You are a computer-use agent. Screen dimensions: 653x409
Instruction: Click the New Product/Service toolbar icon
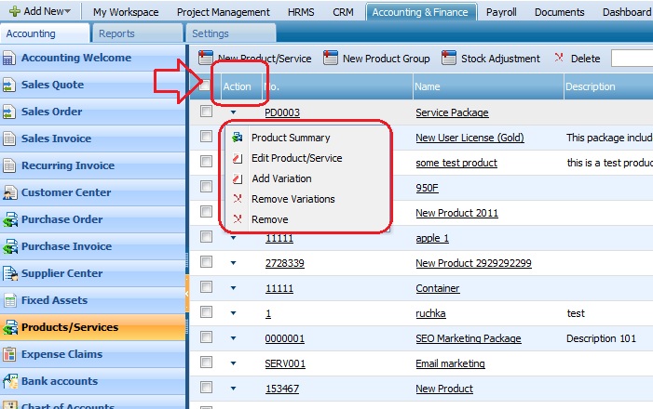point(206,58)
